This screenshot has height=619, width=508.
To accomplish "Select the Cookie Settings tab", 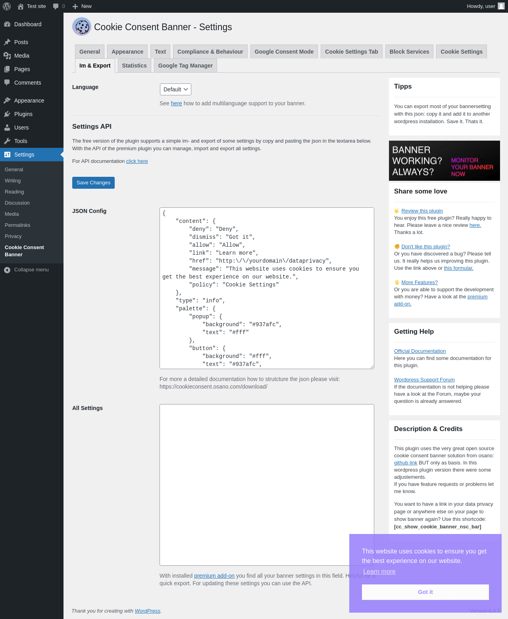I will (x=462, y=52).
